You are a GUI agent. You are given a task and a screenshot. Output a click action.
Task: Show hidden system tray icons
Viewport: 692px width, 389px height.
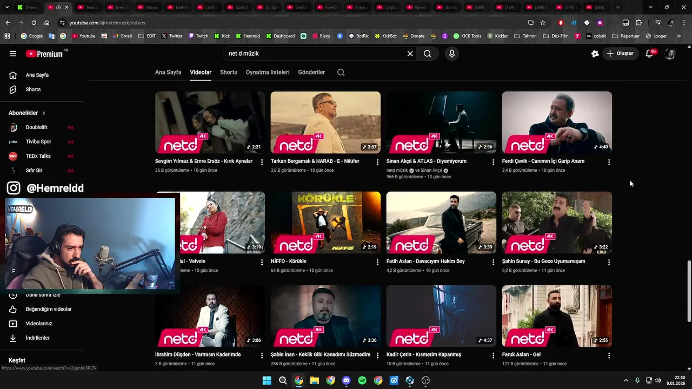pos(626,380)
